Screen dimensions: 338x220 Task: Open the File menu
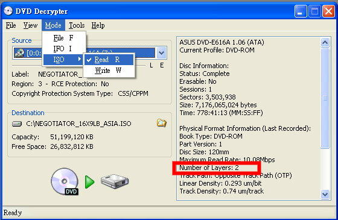point(11,25)
